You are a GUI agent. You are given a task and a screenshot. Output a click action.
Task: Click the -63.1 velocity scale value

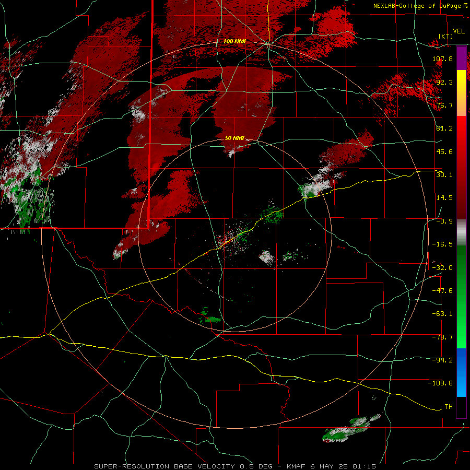click(x=442, y=314)
